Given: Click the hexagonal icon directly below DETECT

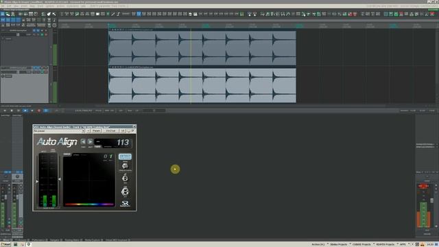Looking at the screenshot, I should pos(125,165).
